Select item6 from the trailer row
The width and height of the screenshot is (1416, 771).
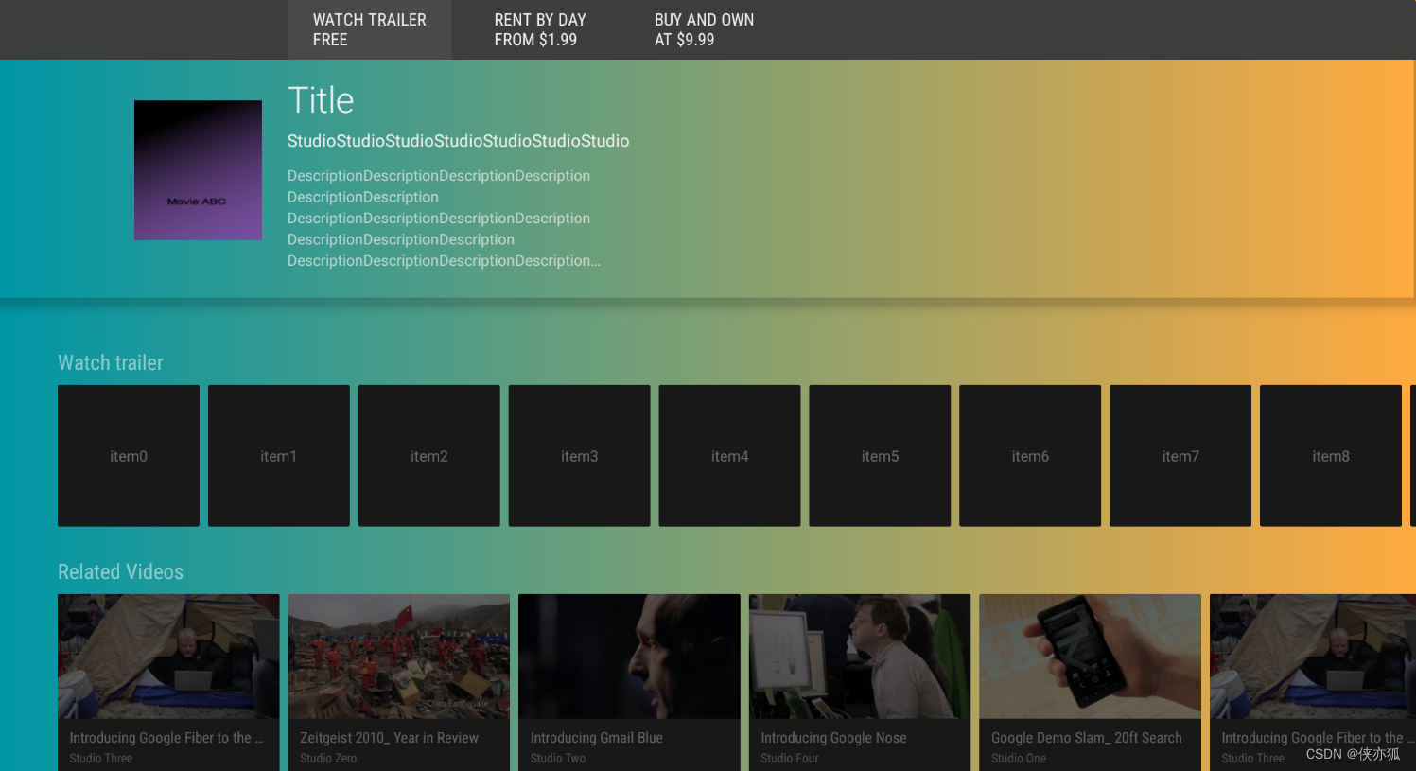click(1030, 455)
